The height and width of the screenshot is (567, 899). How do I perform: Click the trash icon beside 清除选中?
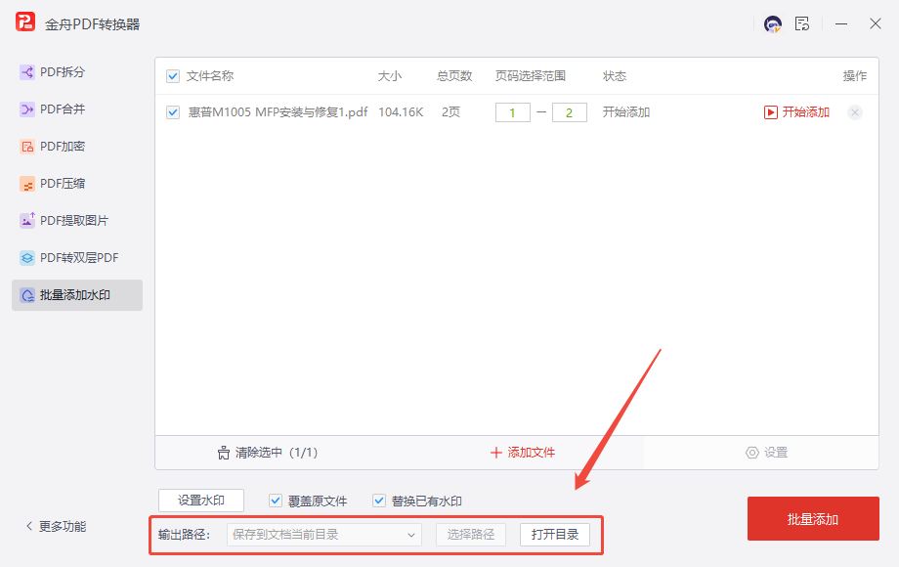pos(223,453)
